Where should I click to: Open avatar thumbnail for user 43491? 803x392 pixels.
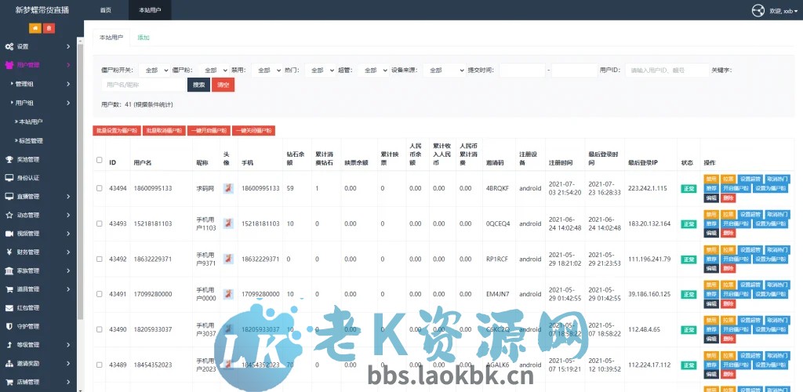coord(228,294)
